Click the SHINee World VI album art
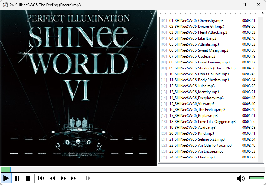Viewport: 266px width, 185px height. tap(78, 88)
